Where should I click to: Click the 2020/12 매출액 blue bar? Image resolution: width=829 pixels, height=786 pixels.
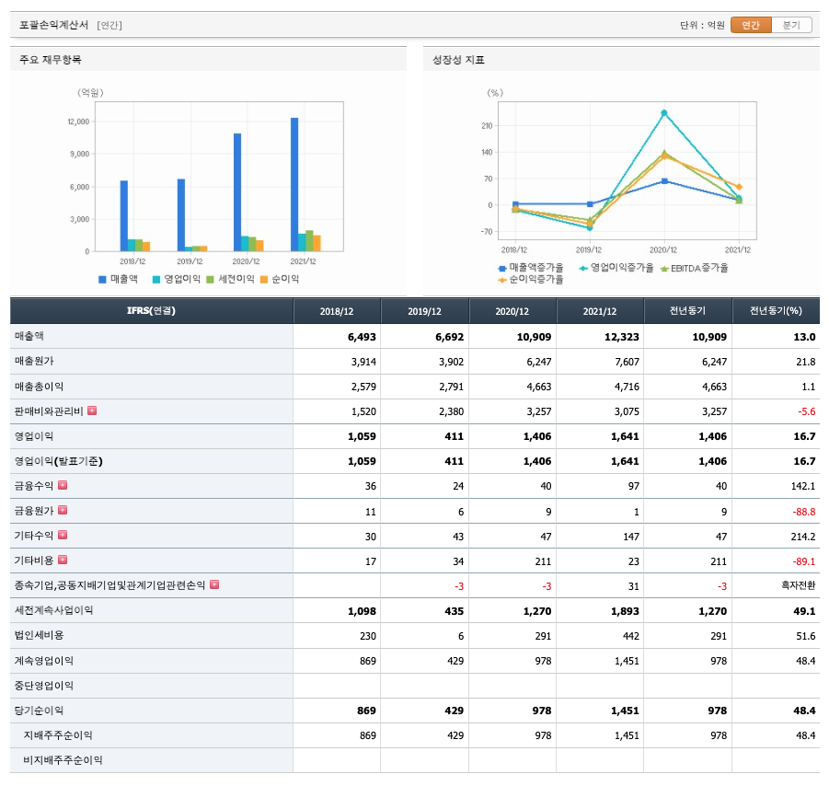pyautogui.click(x=237, y=192)
